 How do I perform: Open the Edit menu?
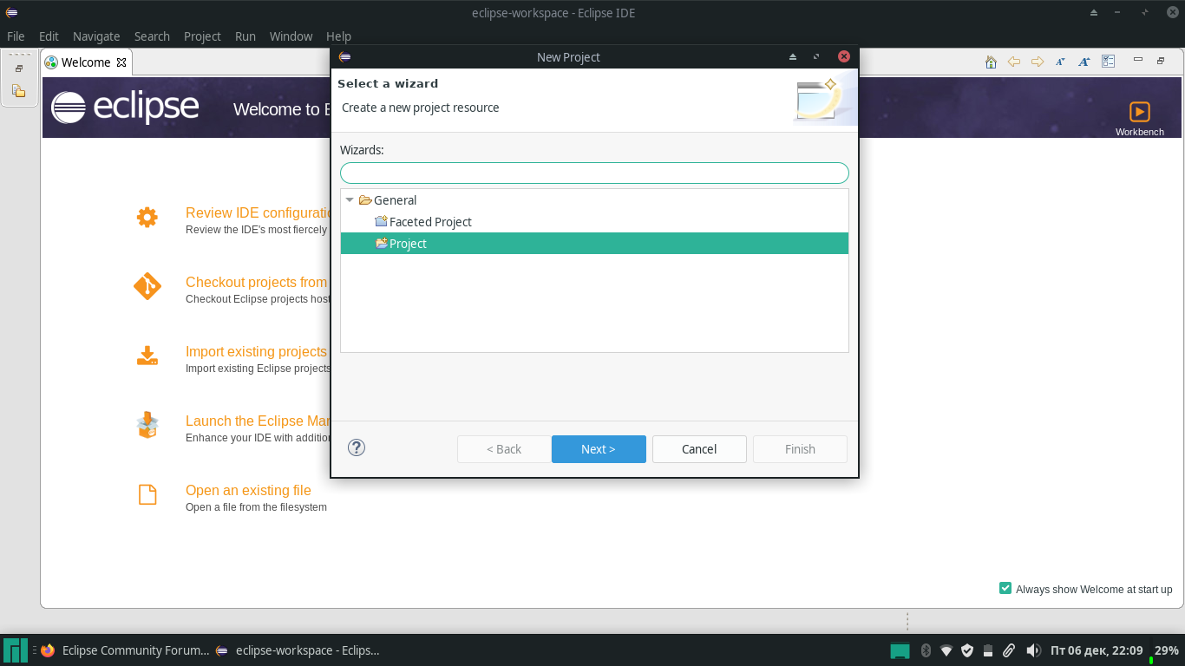[x=49, y=36]
